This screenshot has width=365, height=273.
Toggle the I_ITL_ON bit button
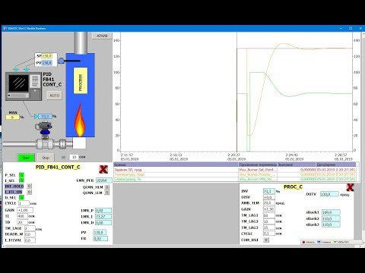pos(29,192)
